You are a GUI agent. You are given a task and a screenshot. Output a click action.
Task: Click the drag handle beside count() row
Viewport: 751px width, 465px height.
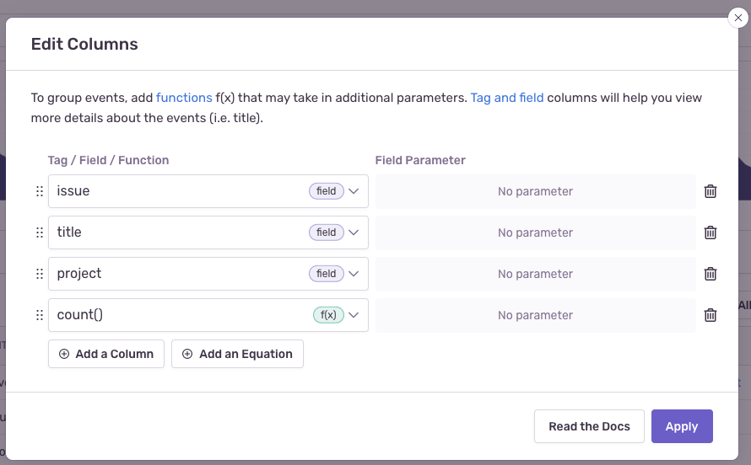click(x=39, y=315)
